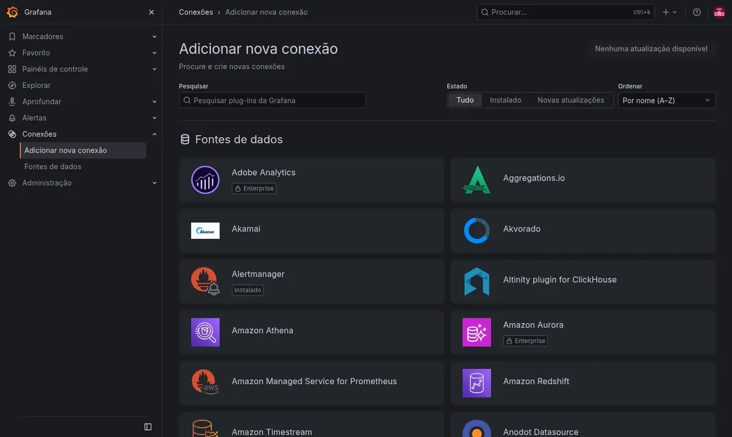Click Nenhuma atualização disponível button
732x437 pixels.
(x=651, y=49)
